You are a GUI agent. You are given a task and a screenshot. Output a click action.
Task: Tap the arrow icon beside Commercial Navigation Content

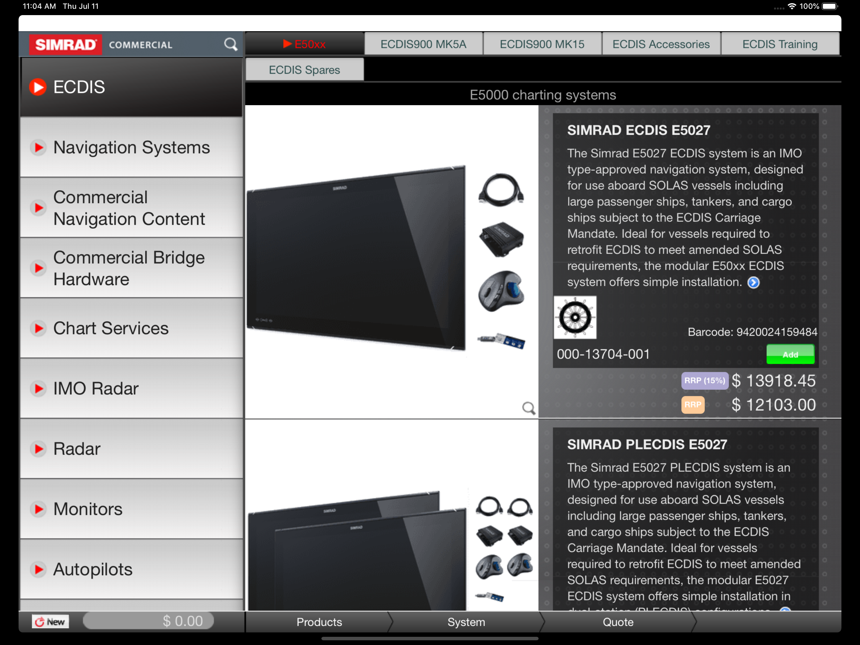38,208
